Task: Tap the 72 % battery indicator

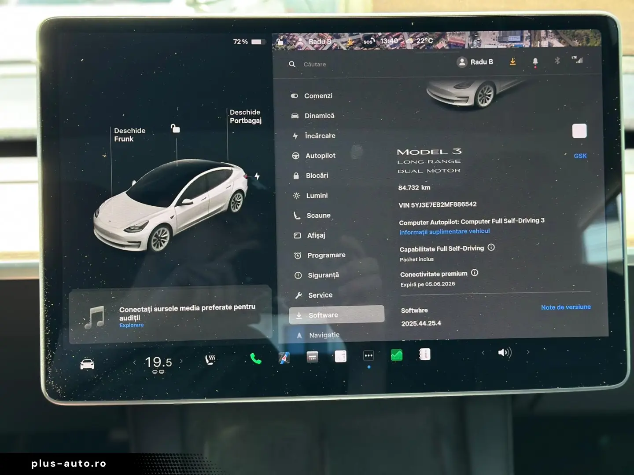Action: tap(249, 42)
